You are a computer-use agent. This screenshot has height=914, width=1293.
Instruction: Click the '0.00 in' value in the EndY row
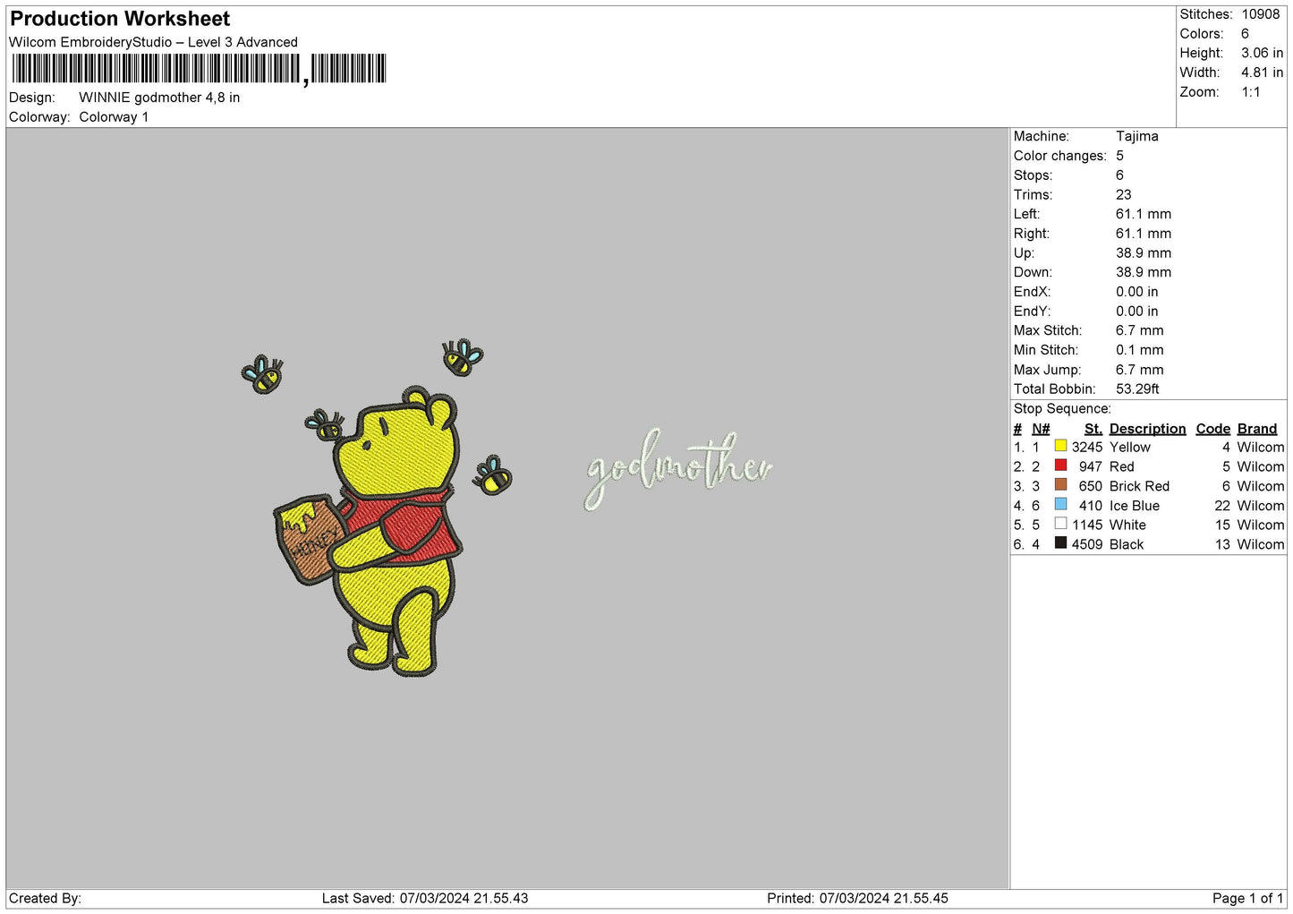tap(1136, 312)
